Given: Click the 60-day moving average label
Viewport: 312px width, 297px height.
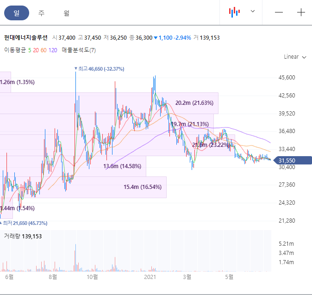Looking at the screenshot, I should point(44,50).
